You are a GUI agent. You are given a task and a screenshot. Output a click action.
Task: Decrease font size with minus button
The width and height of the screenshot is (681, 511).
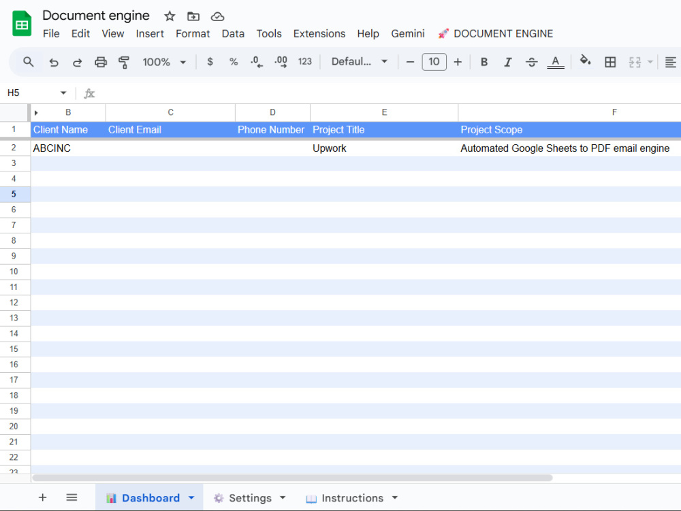(x=410, y=62)
